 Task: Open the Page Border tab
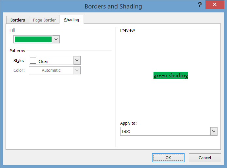coord(44,20)
